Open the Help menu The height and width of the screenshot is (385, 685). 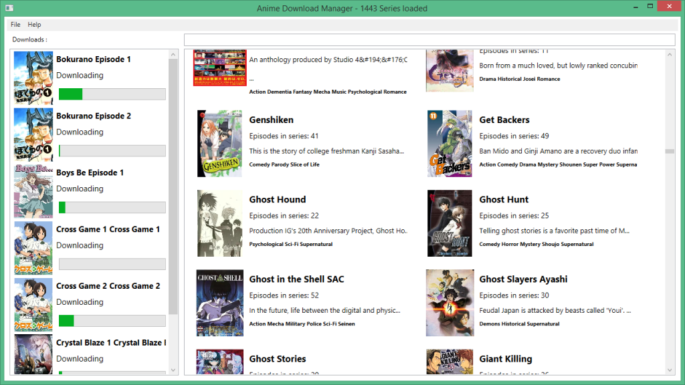[34, 25]
